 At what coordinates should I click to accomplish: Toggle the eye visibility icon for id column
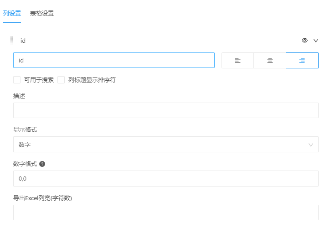pyautogui.click(x=305, y=41)
